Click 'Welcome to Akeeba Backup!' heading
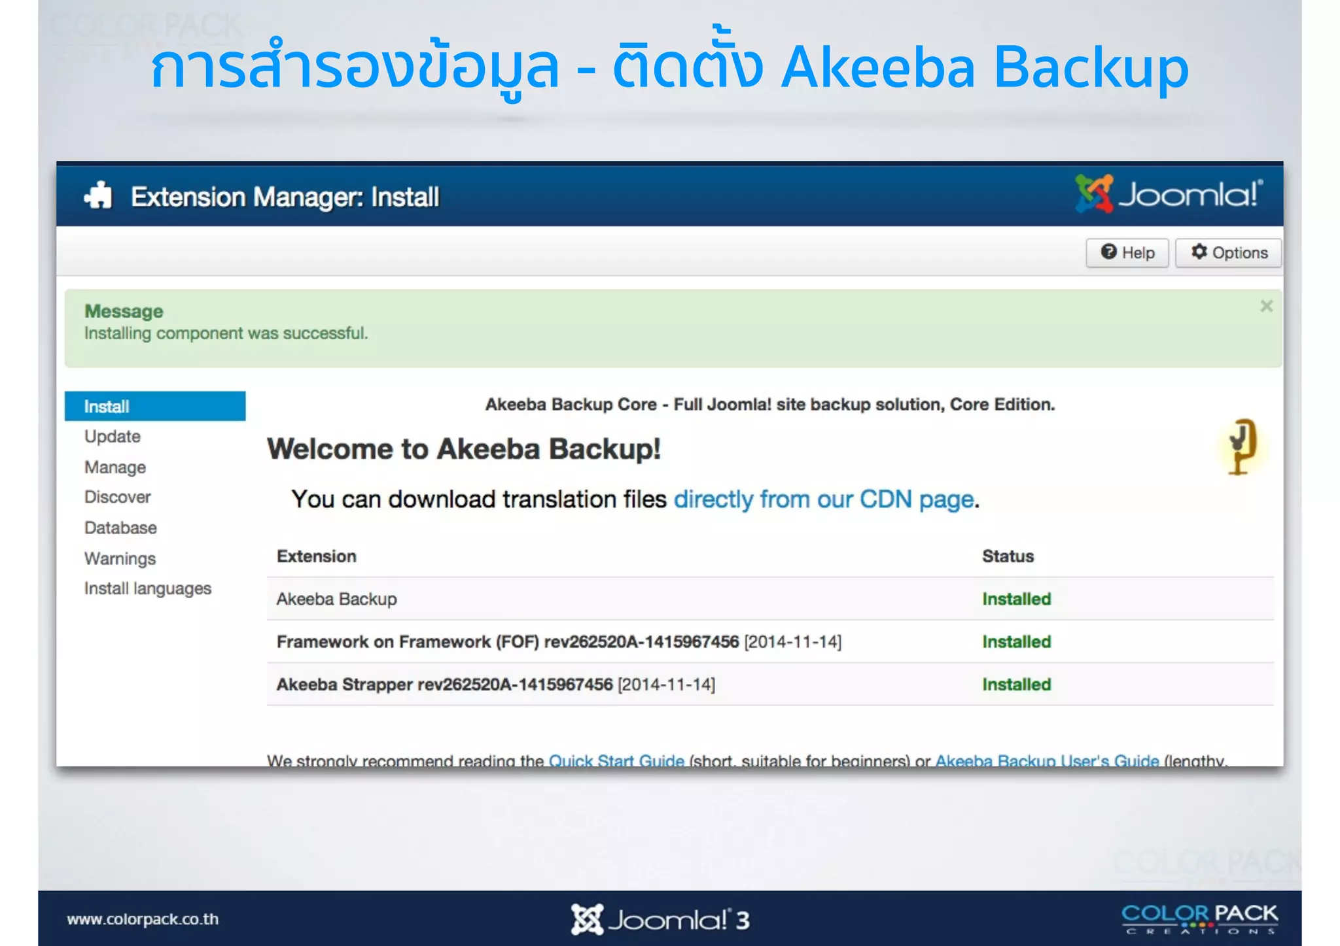 coord(464,449)
